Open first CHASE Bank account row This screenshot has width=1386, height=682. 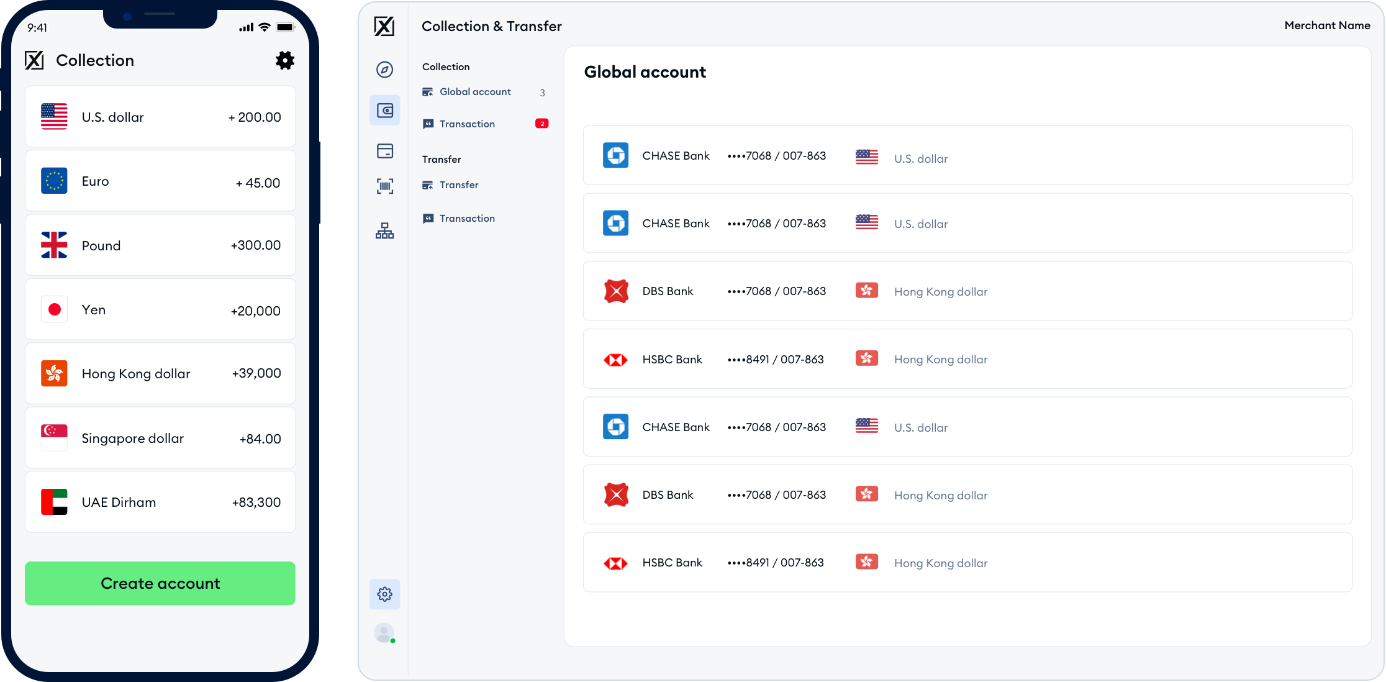(967, 156)
